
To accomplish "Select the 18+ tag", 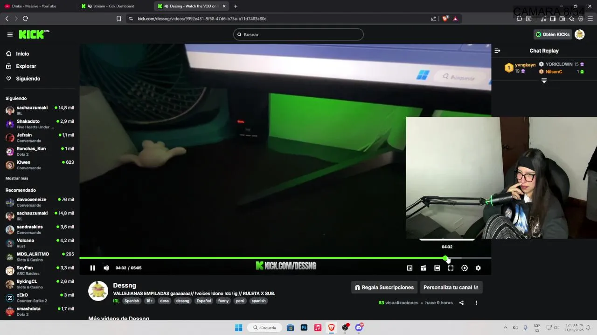I will 149,301.
